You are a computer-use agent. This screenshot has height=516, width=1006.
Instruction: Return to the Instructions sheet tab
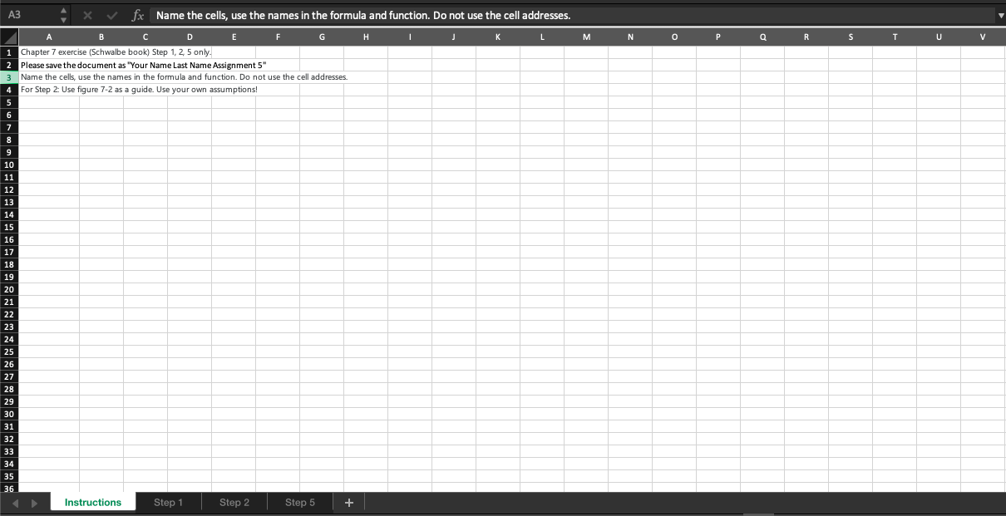click(x=92, y=502)
